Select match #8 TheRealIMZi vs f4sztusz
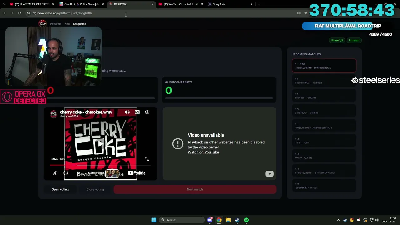 324,81
